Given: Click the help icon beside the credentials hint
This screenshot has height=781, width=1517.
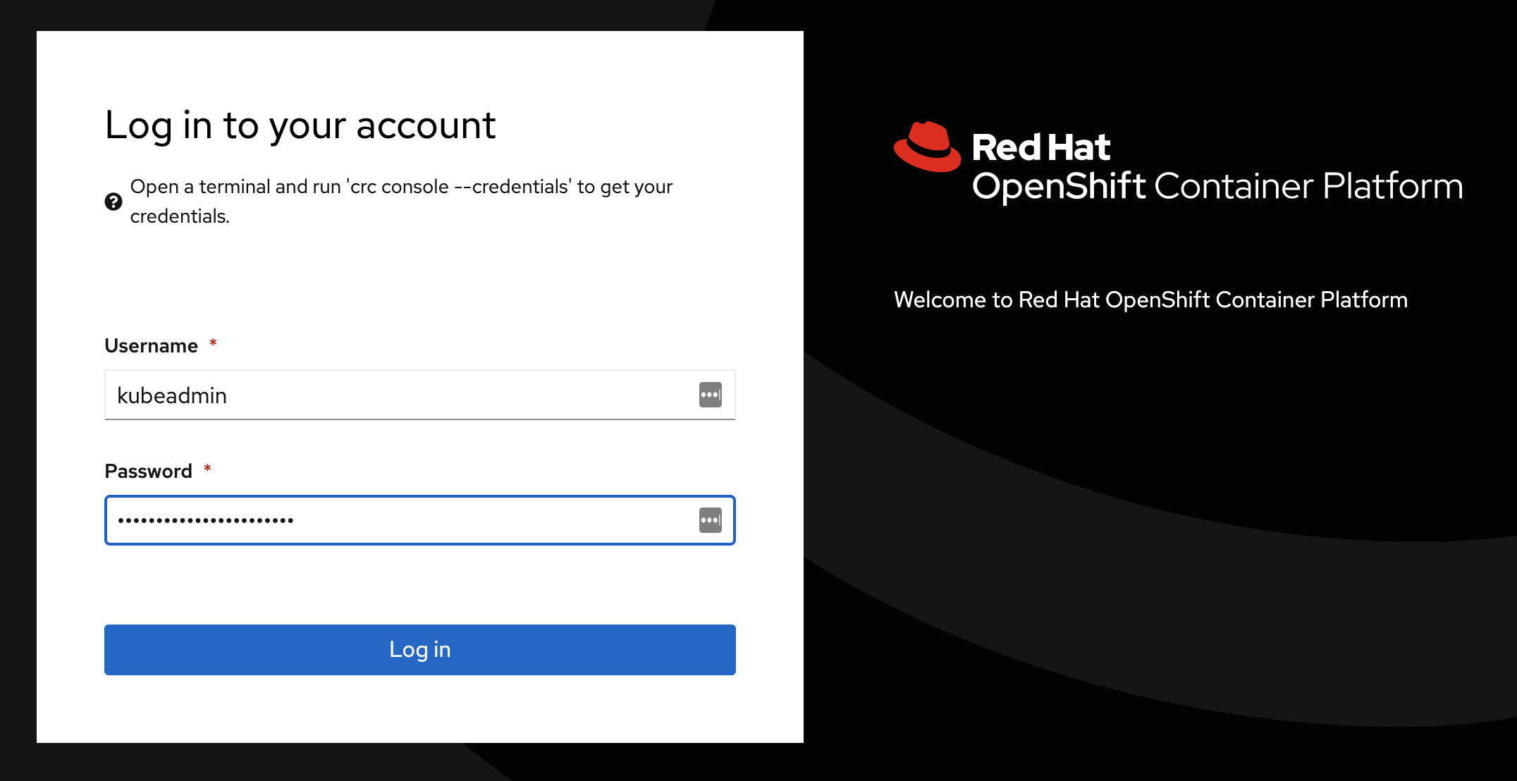Looking at the screenshot, I should tap(112, 202).
